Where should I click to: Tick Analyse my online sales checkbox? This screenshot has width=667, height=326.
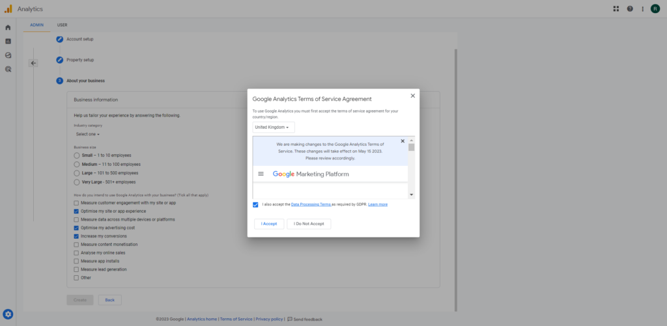tap(76, 253)
